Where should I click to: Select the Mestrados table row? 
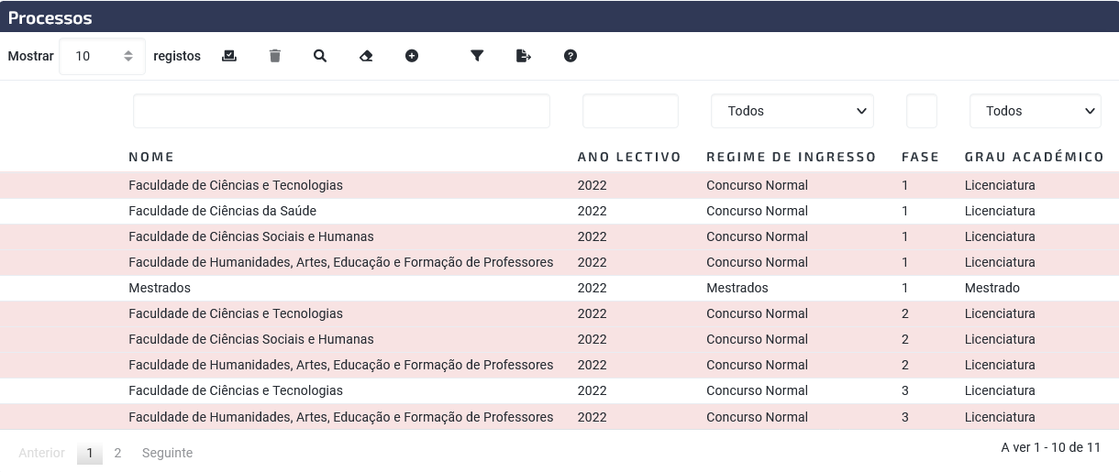(x=559, y=288)
